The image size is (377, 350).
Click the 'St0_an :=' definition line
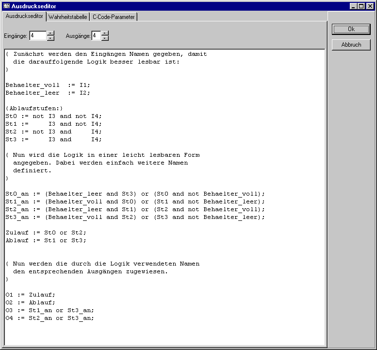[135, 194]
